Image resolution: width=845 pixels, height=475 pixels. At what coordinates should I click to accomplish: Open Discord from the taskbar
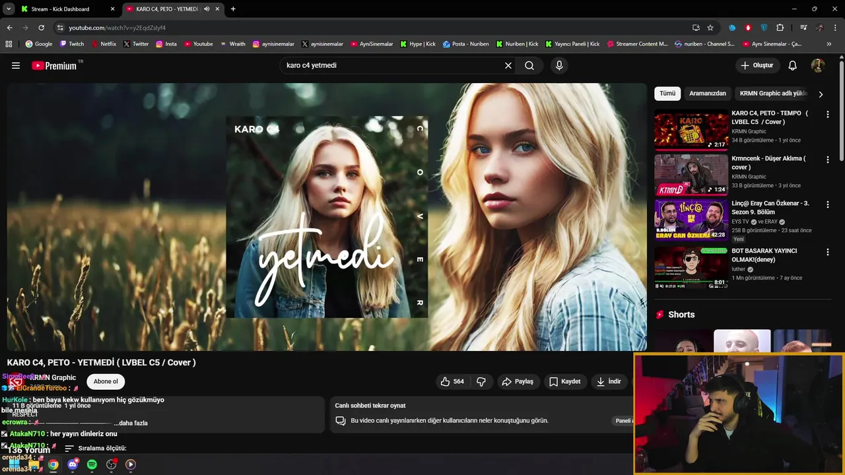tap(73, 464)
